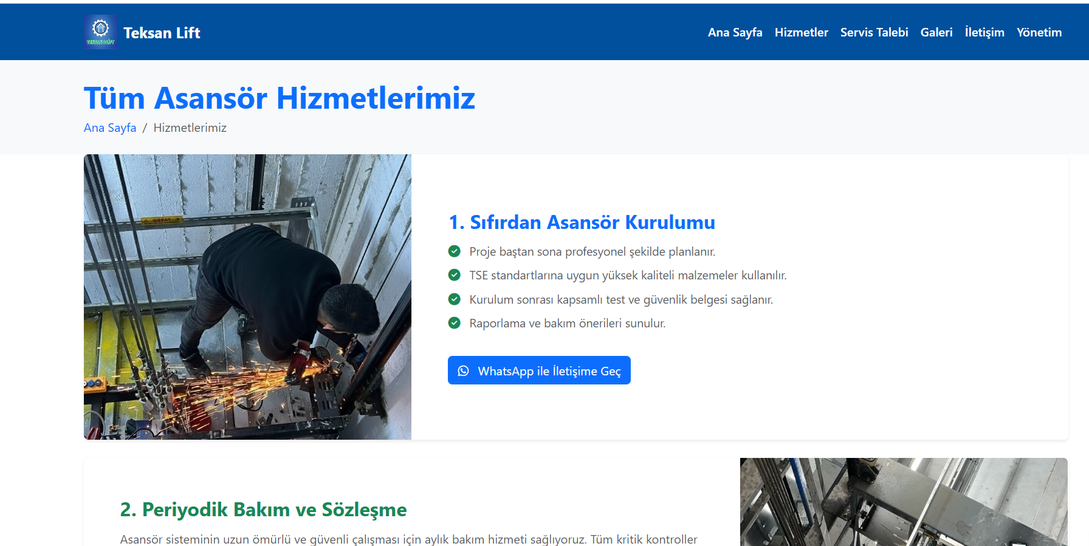
Task: Click WhatsApp ile İletişime Geç button
Action: click(x=539, y=370)
